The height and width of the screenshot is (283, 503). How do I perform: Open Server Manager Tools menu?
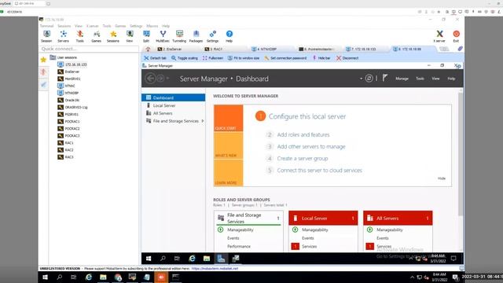coord(420,79)
